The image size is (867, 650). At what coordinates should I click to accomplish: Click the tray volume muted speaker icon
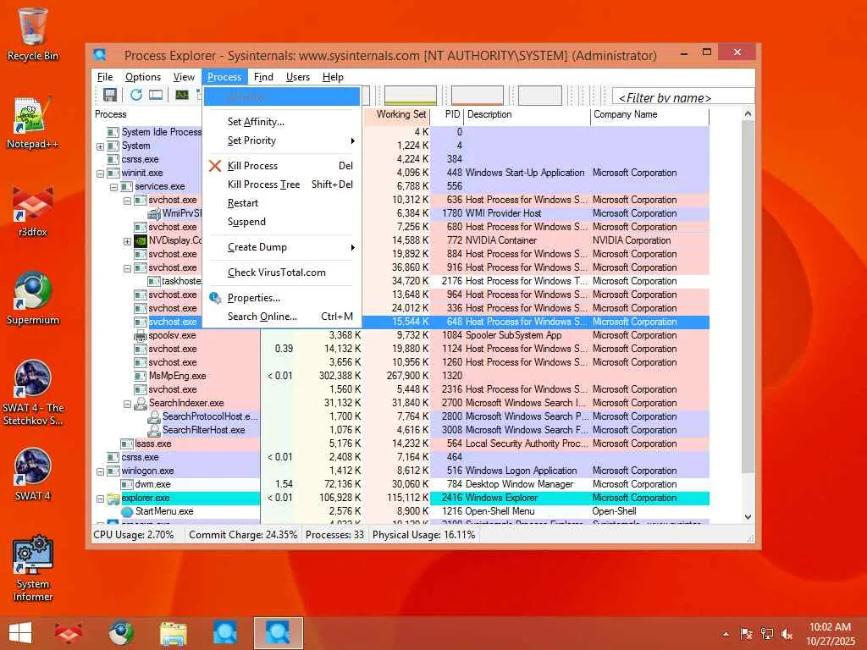coord(787,634)
